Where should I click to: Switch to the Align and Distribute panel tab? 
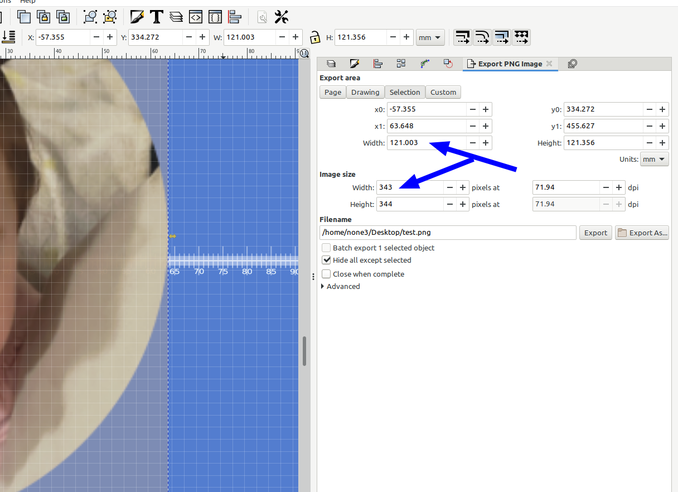point(377,64)
